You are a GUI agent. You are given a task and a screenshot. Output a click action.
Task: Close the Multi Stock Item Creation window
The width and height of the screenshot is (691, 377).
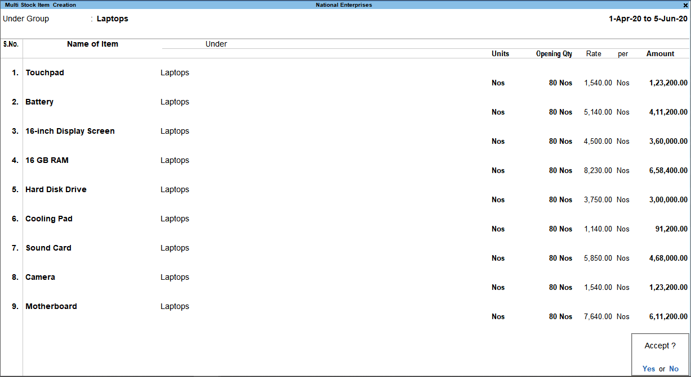pyautogui.click(x=685, y=4)
